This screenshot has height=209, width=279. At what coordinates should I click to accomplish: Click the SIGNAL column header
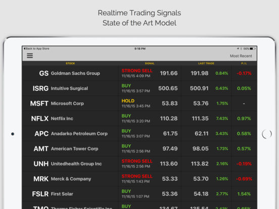coord(150,63)
